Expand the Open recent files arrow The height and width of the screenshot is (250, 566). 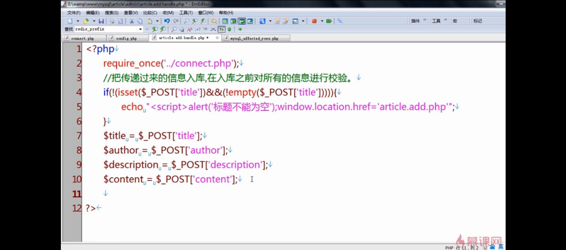94,21
